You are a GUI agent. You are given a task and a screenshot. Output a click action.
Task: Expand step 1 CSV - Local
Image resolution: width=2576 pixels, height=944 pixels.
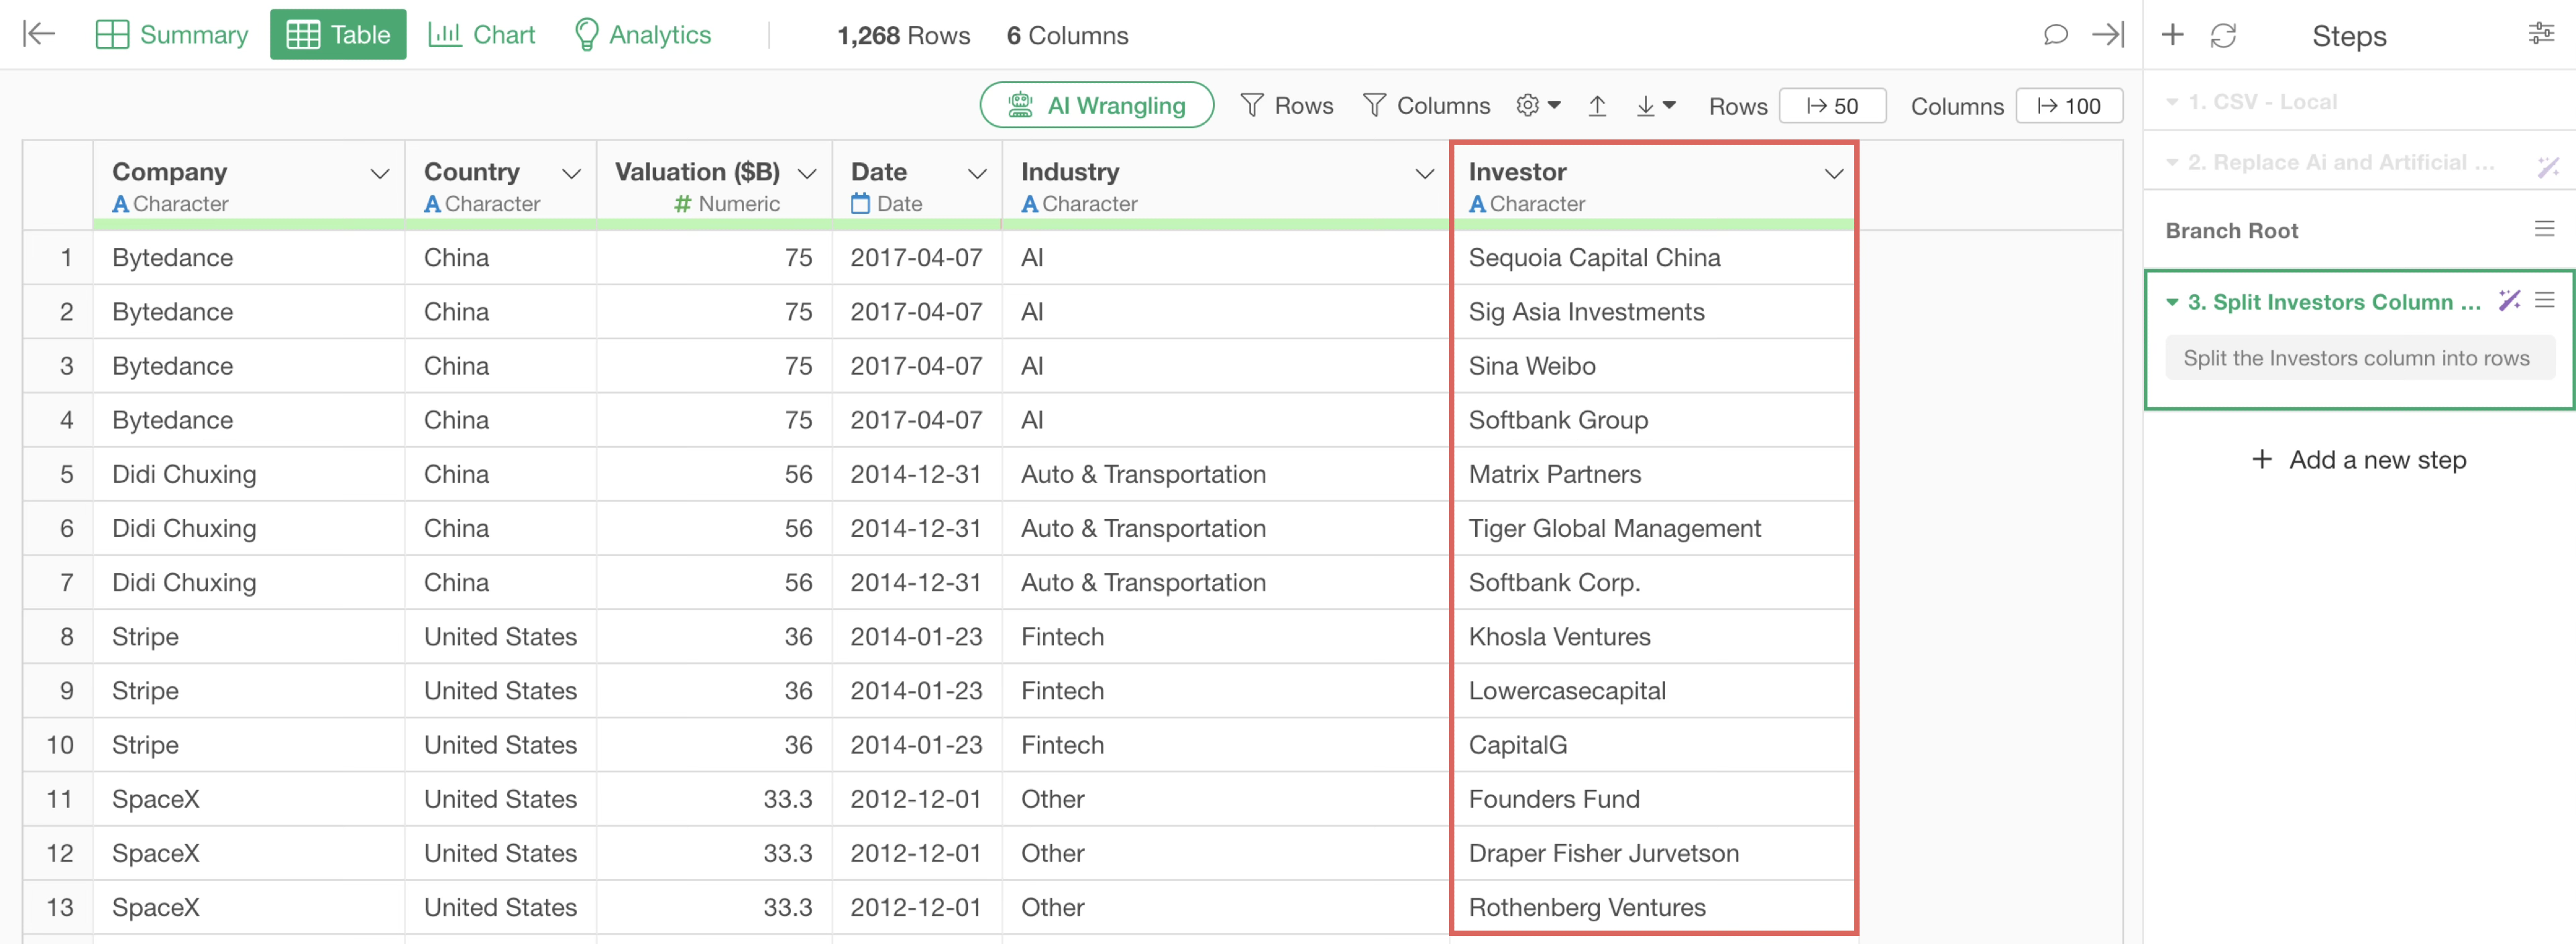point(2172,102)
